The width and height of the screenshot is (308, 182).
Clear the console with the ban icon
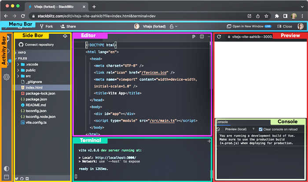tap(218, 129)
